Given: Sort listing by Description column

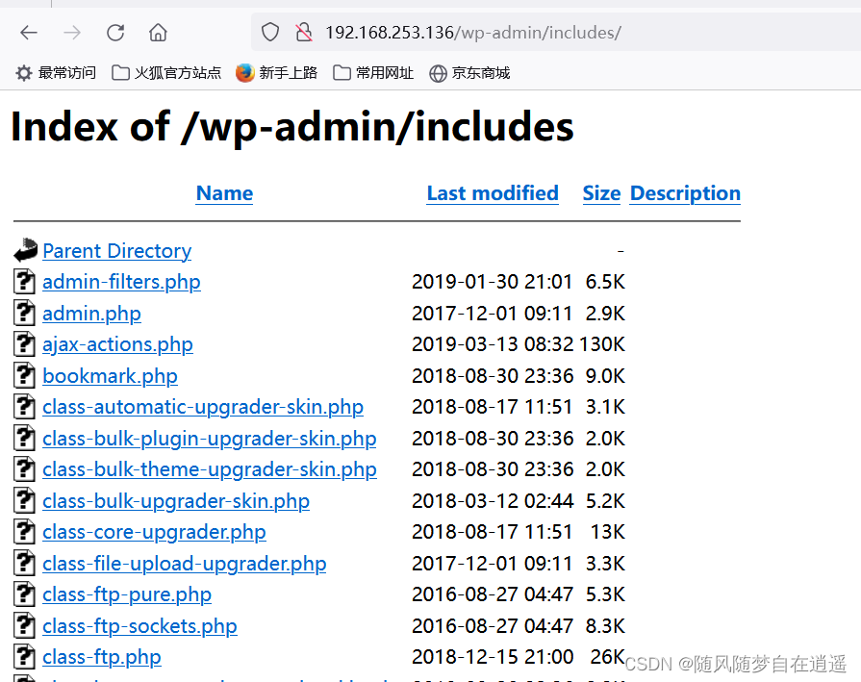Looking at the screenshot, I should (685, 193).
